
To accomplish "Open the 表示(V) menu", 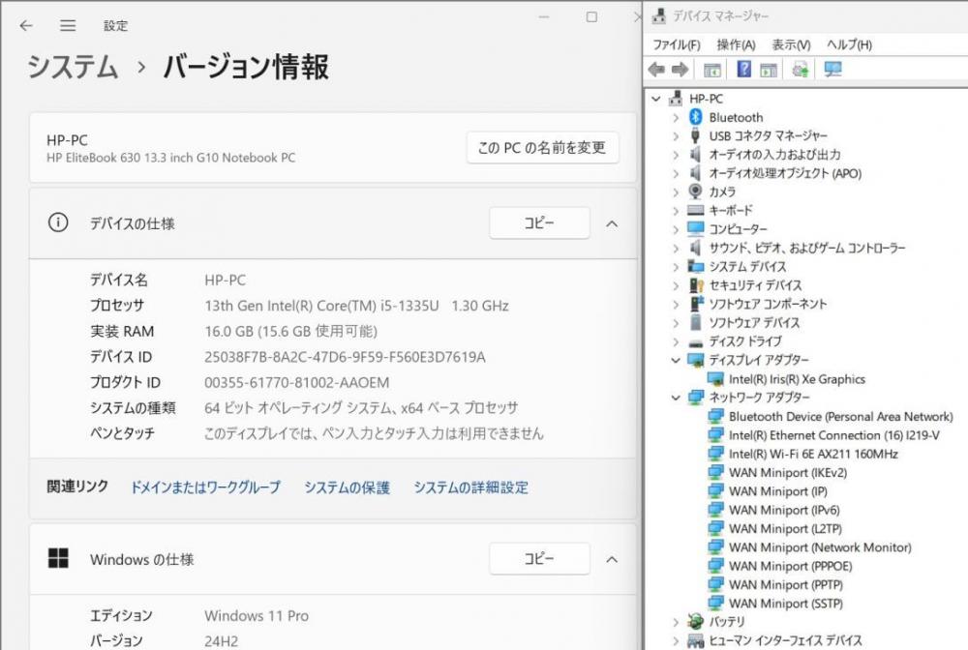I will [x=791, y=45].
